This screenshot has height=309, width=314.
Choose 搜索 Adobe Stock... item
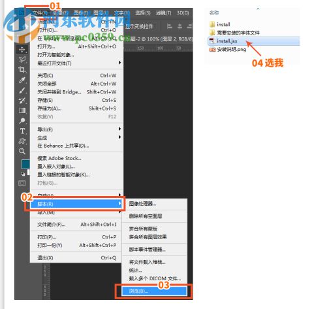click(76, 158)
